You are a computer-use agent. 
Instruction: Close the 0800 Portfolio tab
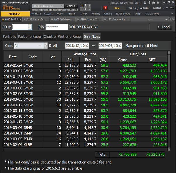(x=21, y=19)
